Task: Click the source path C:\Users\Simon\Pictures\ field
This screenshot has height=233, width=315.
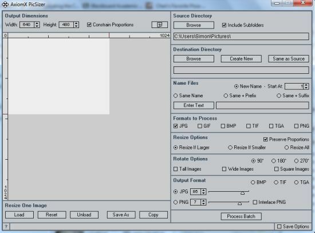Action: point(241,37)
